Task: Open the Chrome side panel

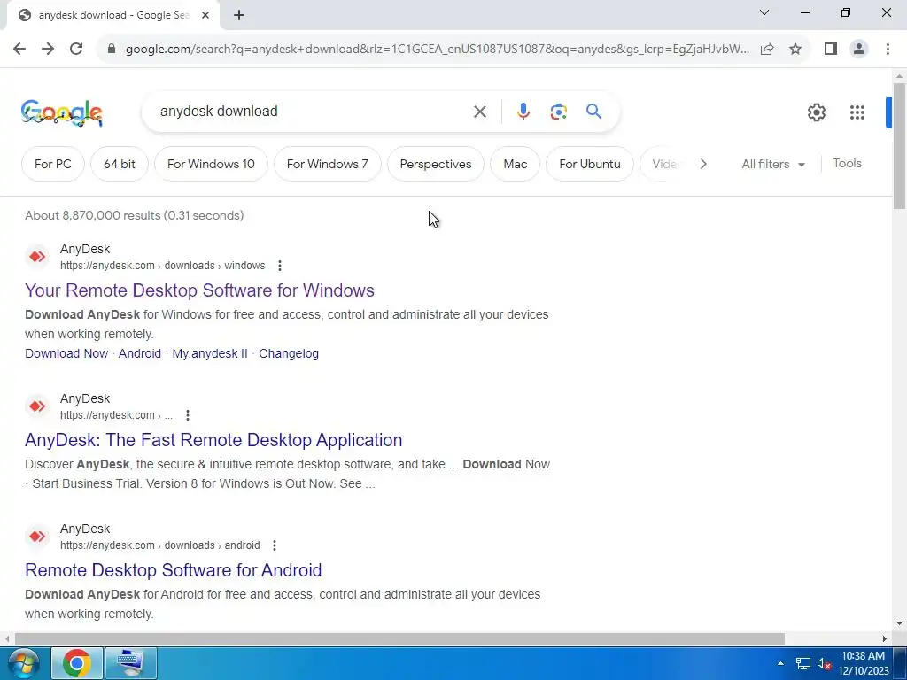Action: click(831, 50)
